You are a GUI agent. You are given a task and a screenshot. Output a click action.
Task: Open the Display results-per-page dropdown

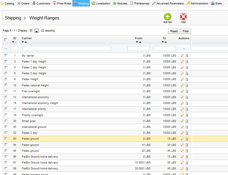point(34,31)
